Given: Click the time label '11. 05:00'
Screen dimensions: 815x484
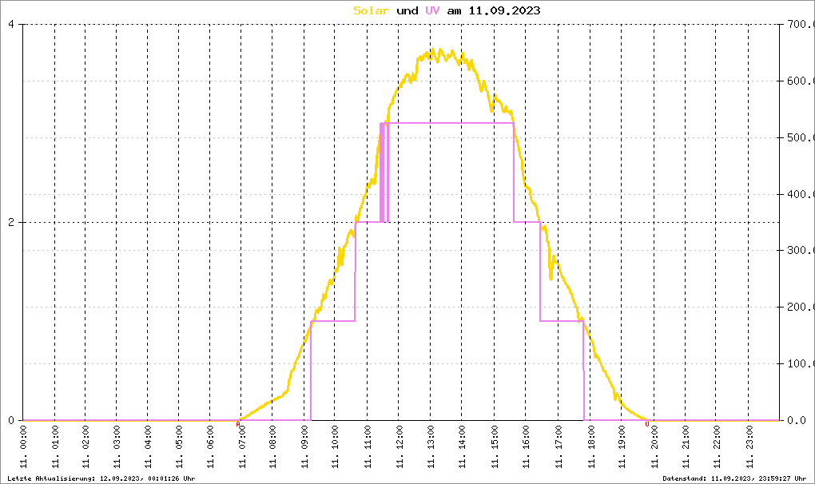Looking at the screenshot, I should [x=179, y=446].
